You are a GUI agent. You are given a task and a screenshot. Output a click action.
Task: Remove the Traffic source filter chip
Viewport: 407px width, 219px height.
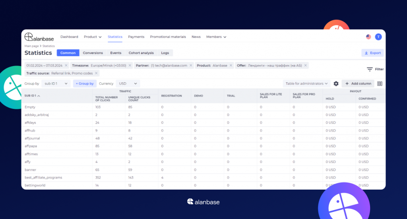96,73
